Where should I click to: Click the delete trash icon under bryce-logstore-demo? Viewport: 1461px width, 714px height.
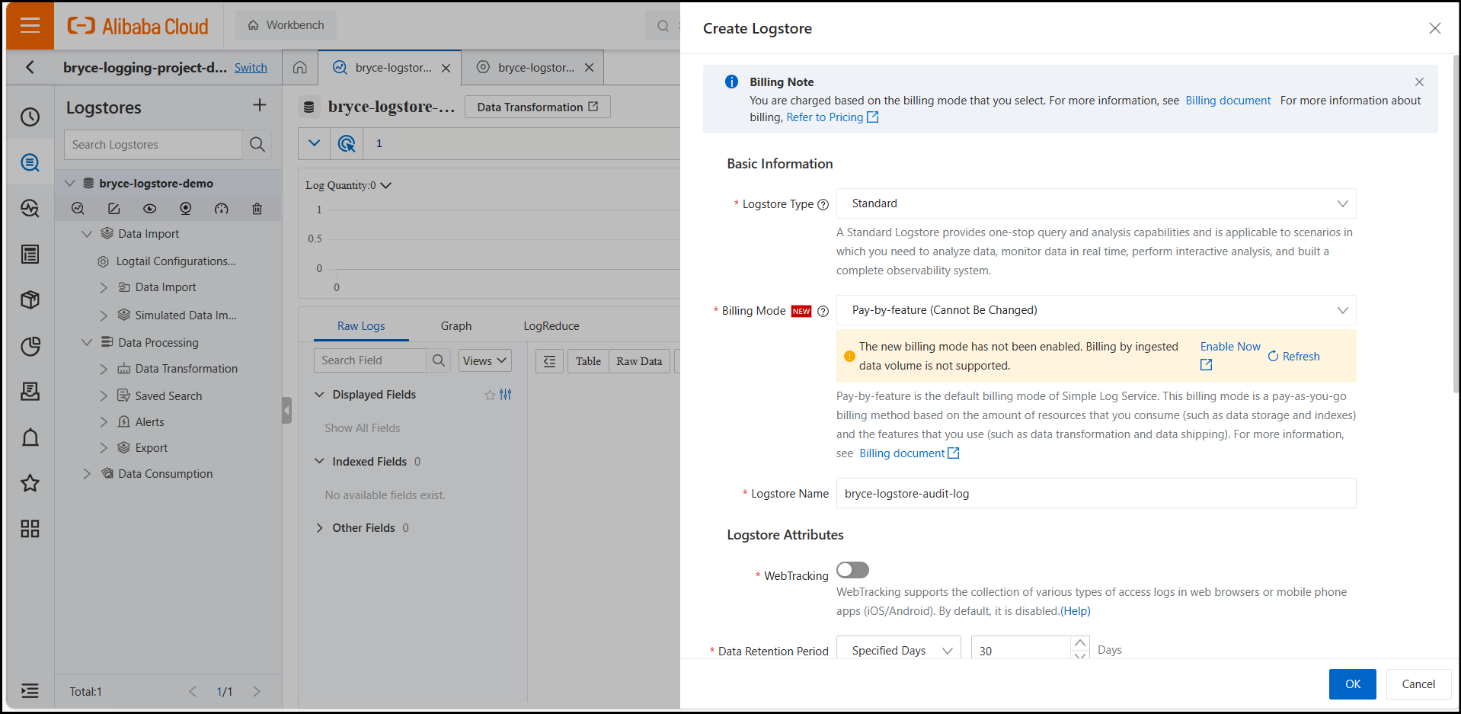click(257, 209)
